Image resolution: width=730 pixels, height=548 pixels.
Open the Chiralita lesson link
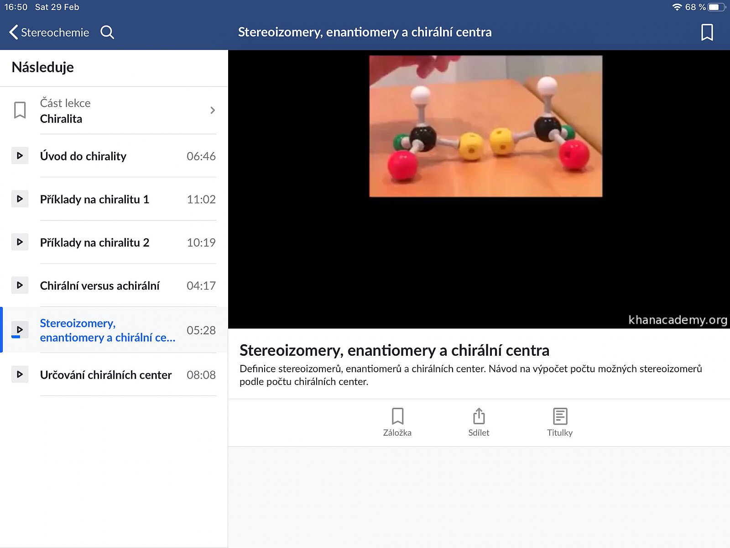pyautogui.click(x=61, y=119)
